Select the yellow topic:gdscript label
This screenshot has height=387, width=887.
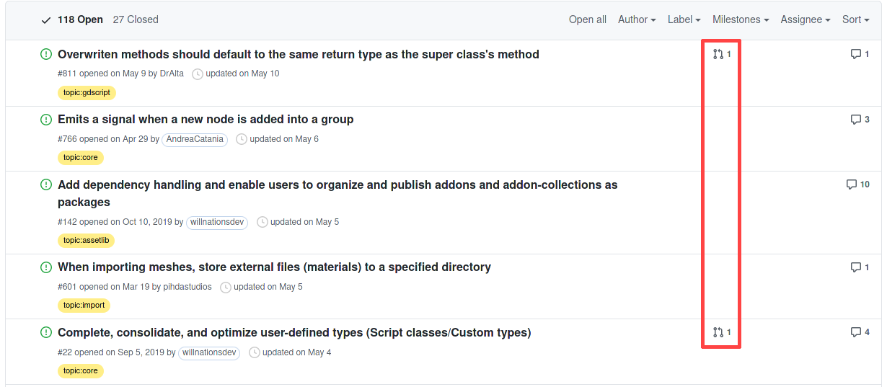(87, 93)
